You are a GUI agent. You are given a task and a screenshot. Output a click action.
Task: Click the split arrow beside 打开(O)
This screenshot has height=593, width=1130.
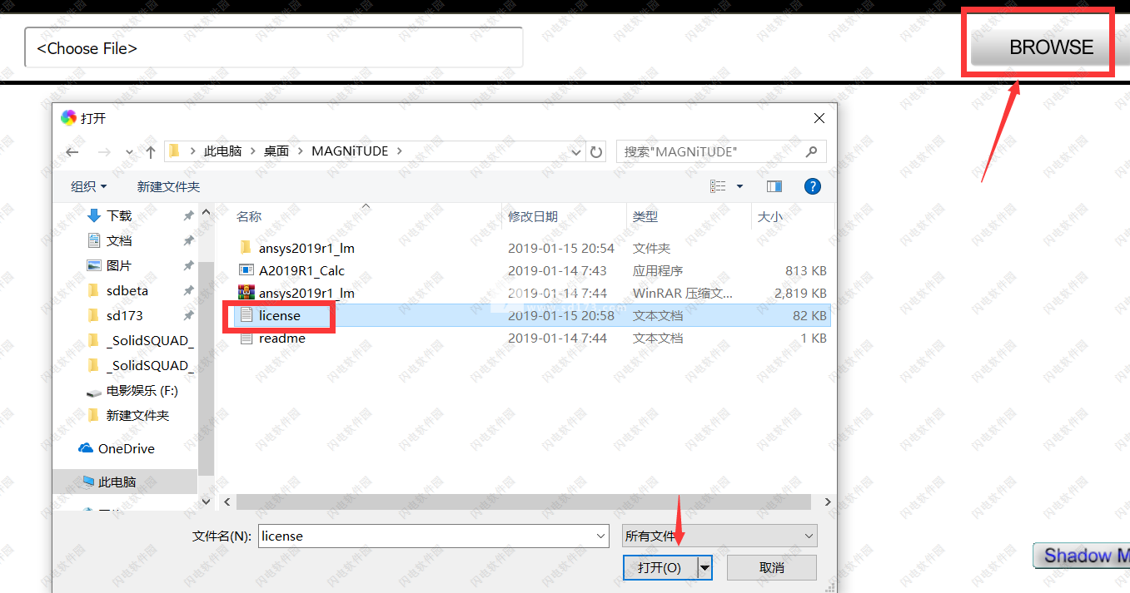[x=705, y=567]
